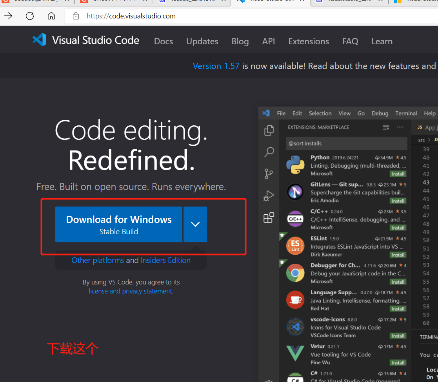Install the C/C++ extension
The width and height of the screenshot is (438, 382).
(398, 228)
